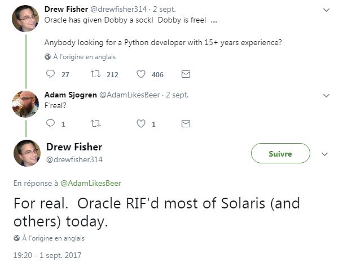Reply to Drew Fisher's Oracle tweet
Viewport: 343px width, 267px height.
coord(50,74)
